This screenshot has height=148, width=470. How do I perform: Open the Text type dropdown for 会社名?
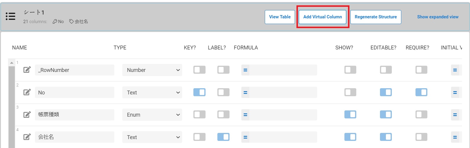click(x=152, y=137)
